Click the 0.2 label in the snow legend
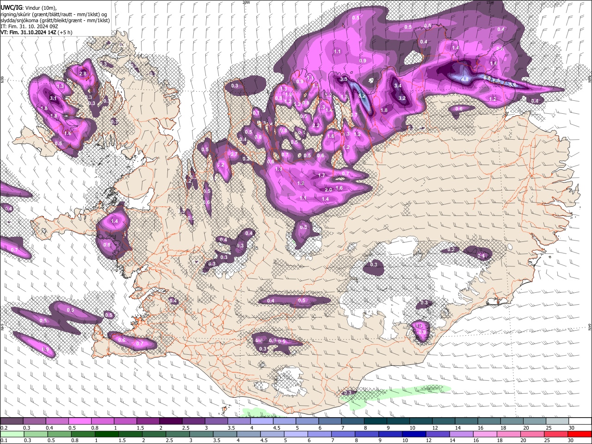The height and width of the screenshot is (444, 592). click(4, 428)
